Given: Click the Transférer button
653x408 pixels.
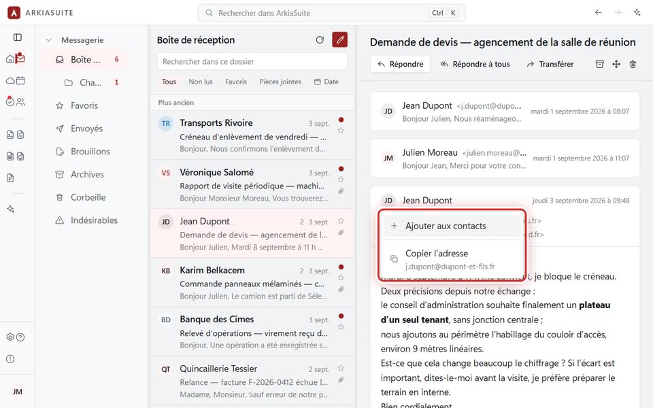Looking at the screenshot, I should (550, 64).
